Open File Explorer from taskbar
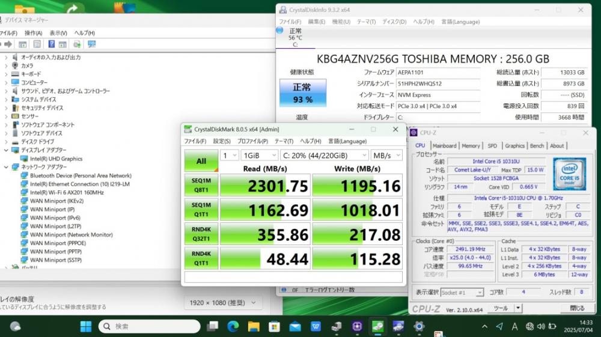Viewport: 601px width, 337px height. click(254, 326)
